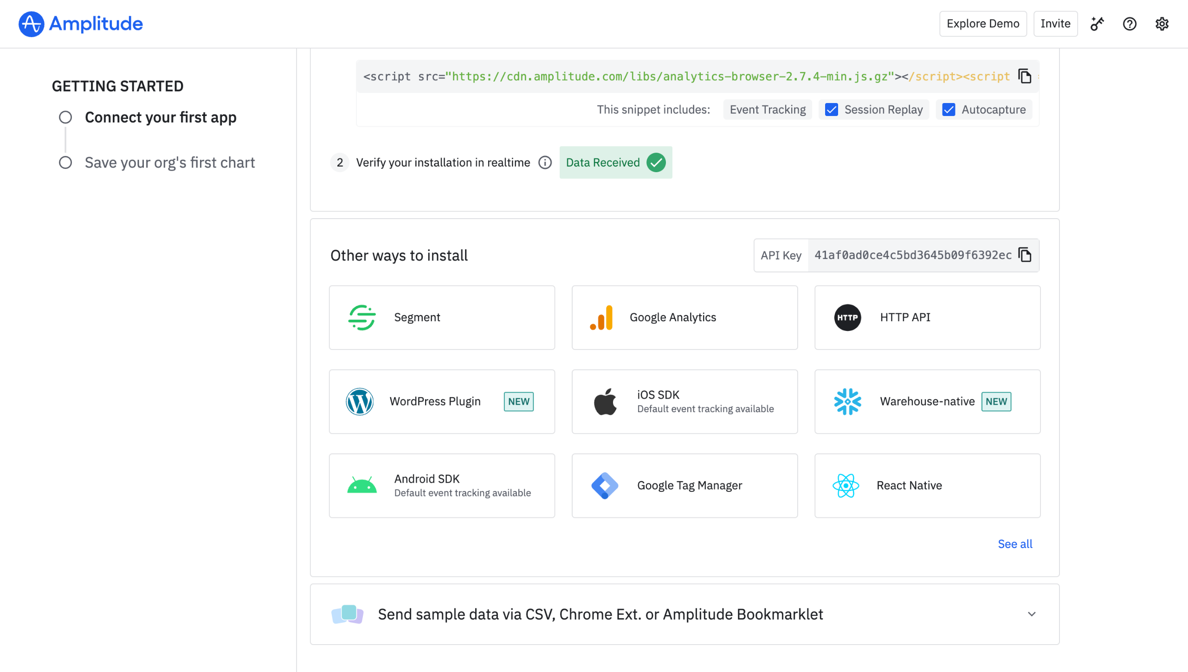Choose the Google Analytics install option
1188x672 pixels.
click(684, 317)
